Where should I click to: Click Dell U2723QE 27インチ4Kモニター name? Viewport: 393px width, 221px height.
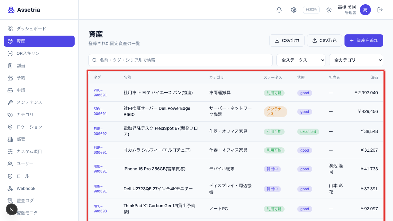[x=158, y=189]
